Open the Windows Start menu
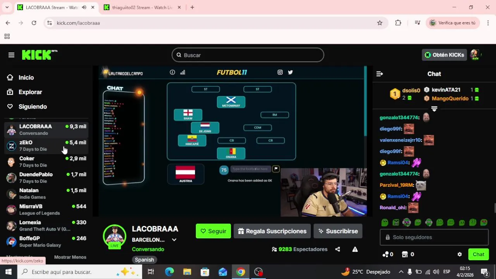This screenshot has width=496, height=279. 8,272
